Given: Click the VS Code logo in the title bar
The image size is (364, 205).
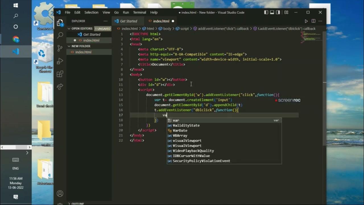Looking at the screenshot, I should point(59,12).
